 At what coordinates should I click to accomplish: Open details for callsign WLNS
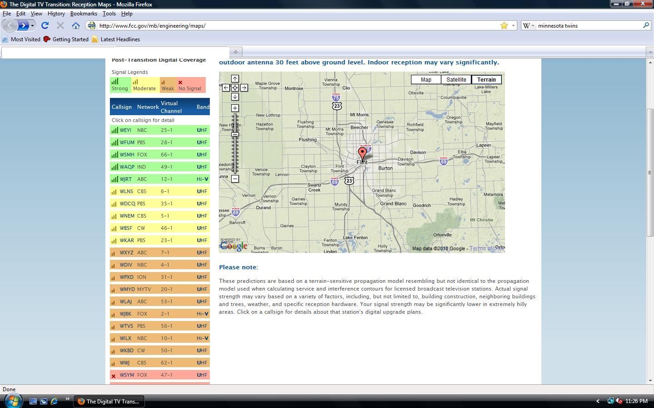click(x=126, y=191)
